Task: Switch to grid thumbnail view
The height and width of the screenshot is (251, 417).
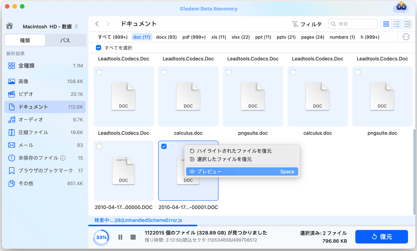Action: [x=386, y=24]
